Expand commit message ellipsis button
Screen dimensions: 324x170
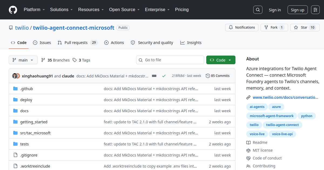[154, 76]
